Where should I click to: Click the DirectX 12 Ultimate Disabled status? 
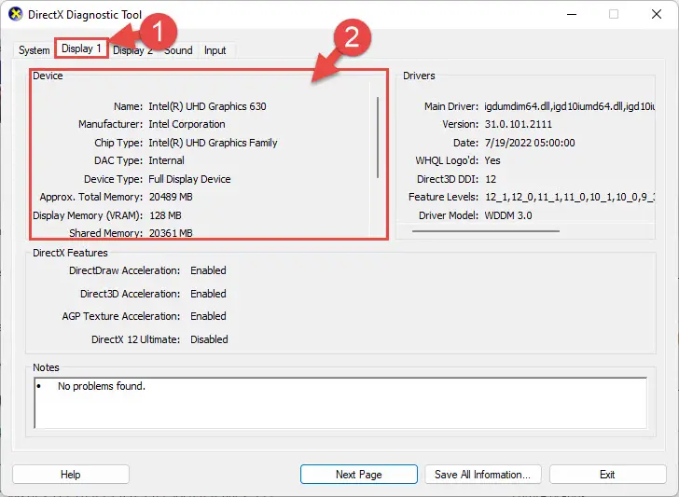tap(209, 339)
